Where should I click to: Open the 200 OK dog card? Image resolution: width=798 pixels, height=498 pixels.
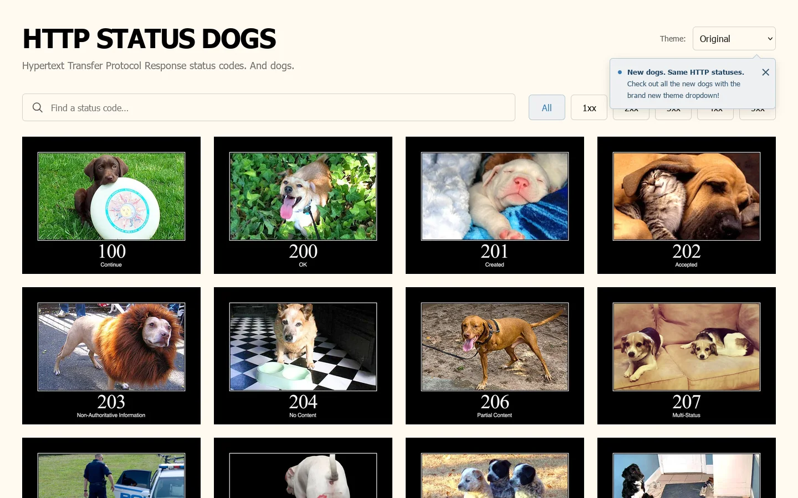(303, 205)
